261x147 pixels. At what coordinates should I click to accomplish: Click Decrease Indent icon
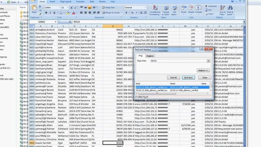tap(94, 13)
